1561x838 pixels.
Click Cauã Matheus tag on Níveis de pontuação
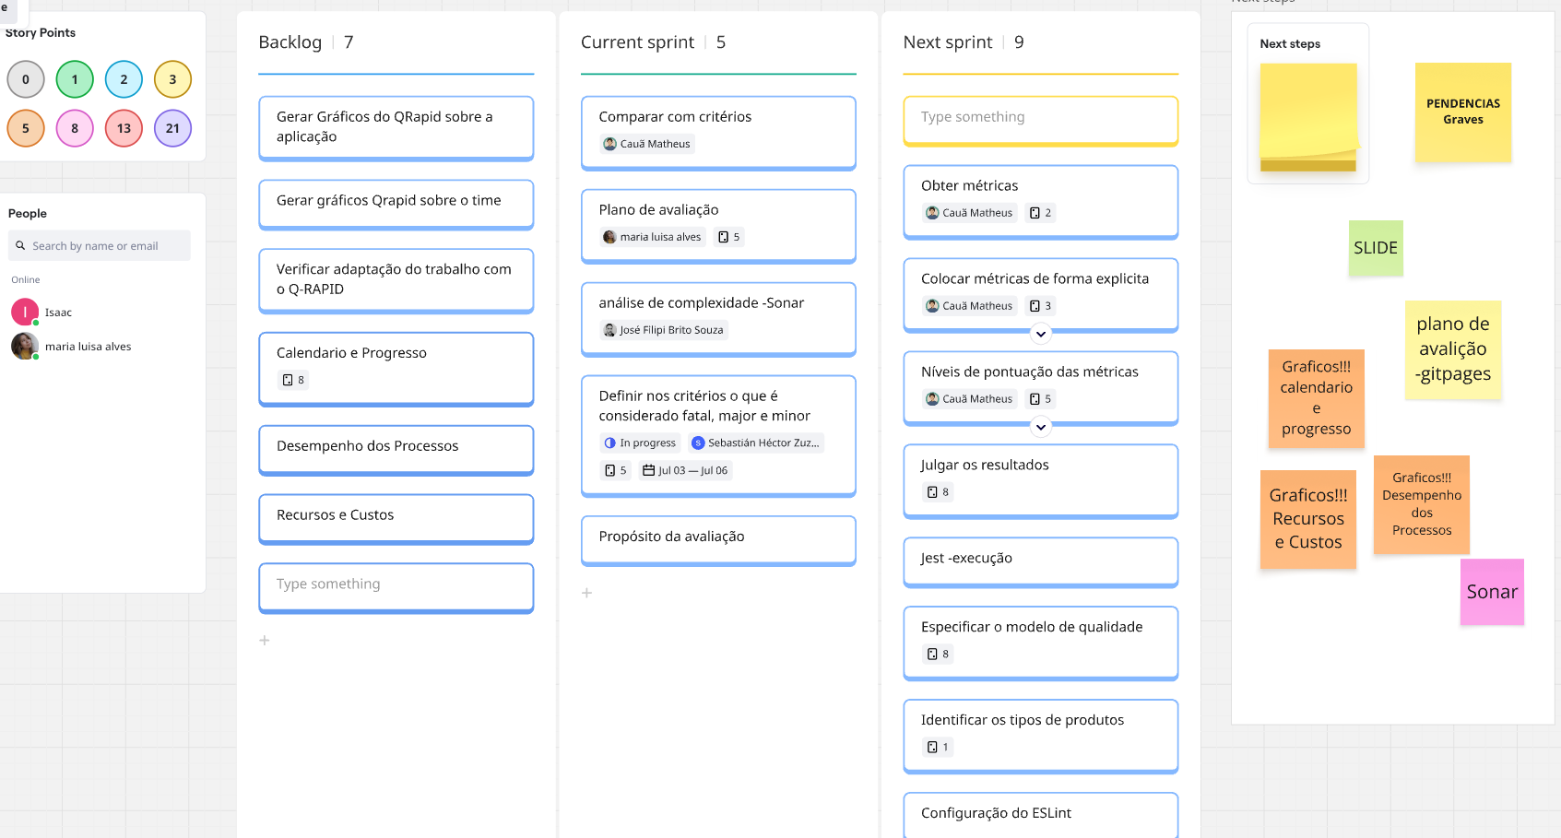pos(969,399)
